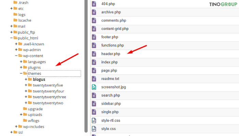This screenshot has width=239, height=136.
Task: Collapse the wp-content folder
Action: click(16, 56)
